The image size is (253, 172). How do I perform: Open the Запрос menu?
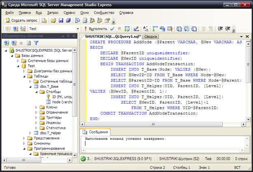point(53,13)
